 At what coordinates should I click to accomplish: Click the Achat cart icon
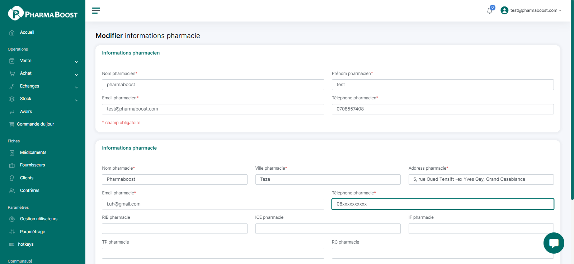point(12,74)
